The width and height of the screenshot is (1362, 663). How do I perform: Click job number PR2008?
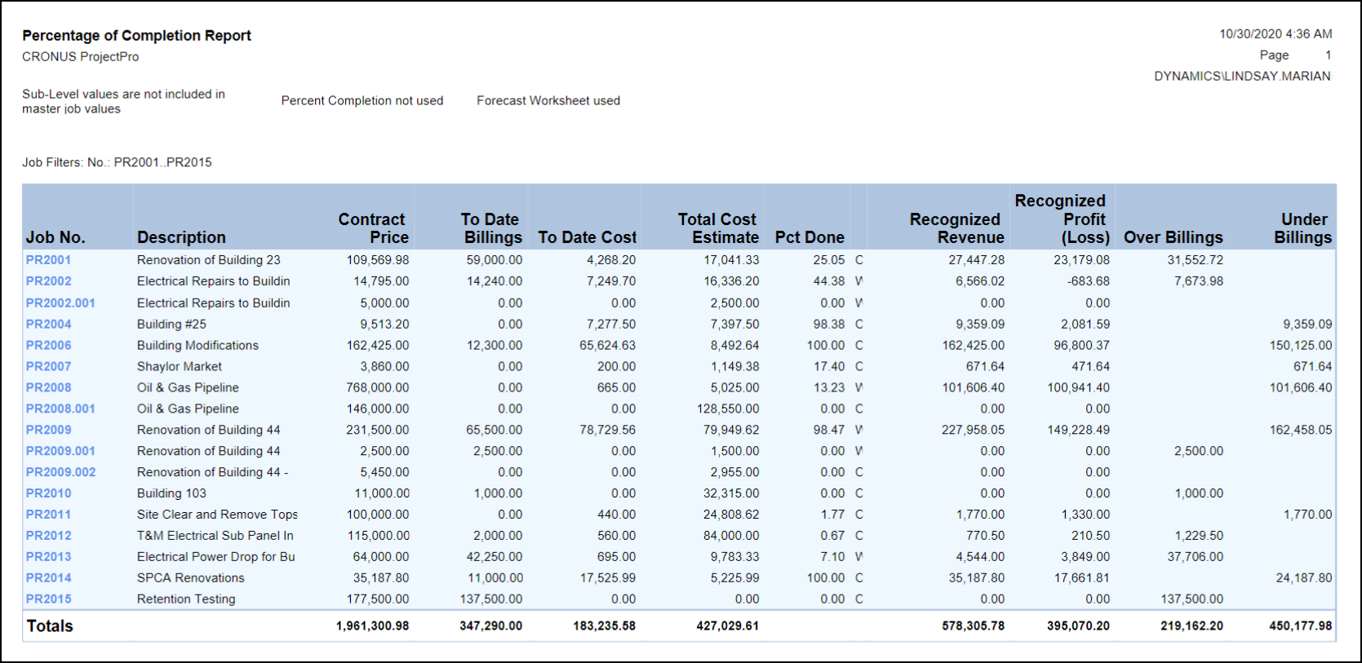[48, 388]
